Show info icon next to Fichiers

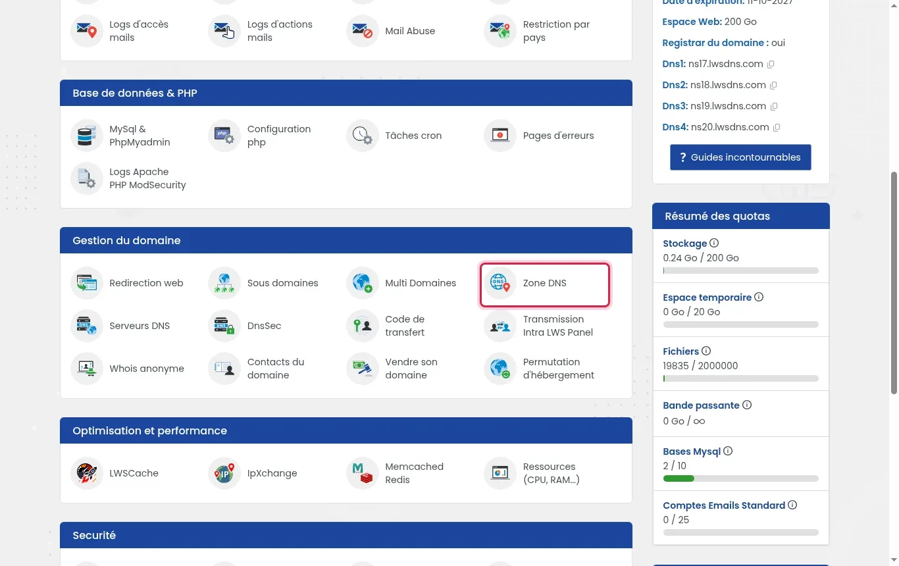(x=706, y=351)
